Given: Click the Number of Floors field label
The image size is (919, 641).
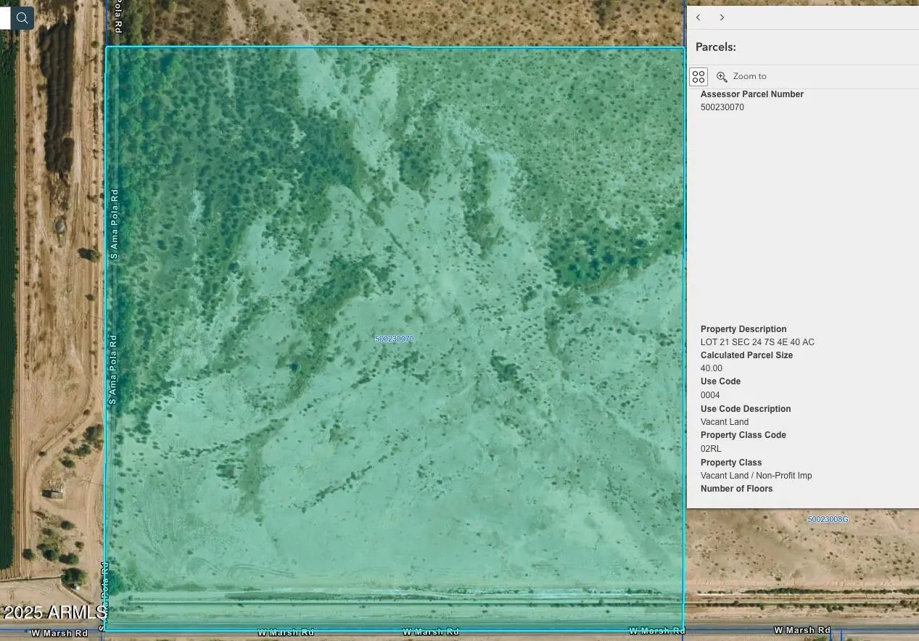Looking at the screenshot, I should coord(736,489).
